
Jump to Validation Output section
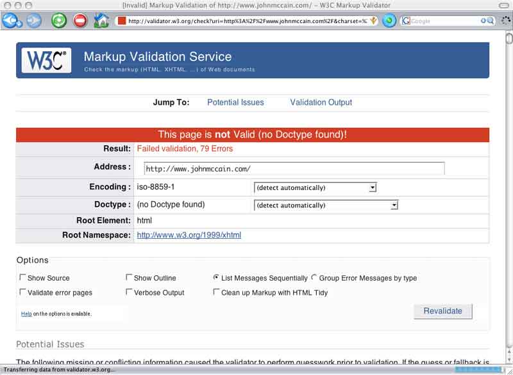coord(321,102)
